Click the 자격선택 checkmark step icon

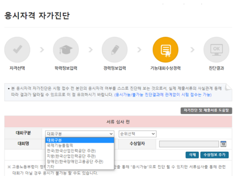coord(17,50)
